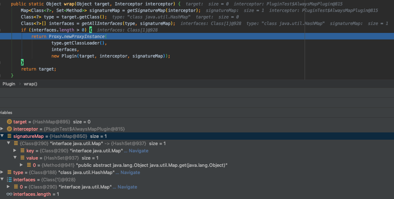
Task: Click the field icon of the key entry
Action: pyautogui.click(x=22, y=151)
